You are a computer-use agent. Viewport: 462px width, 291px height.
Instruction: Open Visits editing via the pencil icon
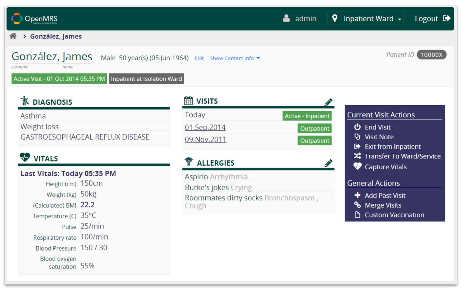tap(329, 102)
